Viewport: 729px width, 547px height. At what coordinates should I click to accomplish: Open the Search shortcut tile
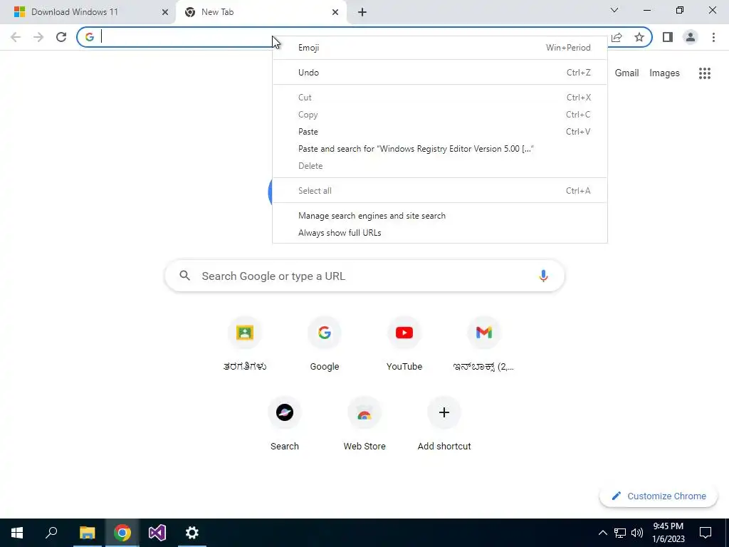[x=285, y=424]
